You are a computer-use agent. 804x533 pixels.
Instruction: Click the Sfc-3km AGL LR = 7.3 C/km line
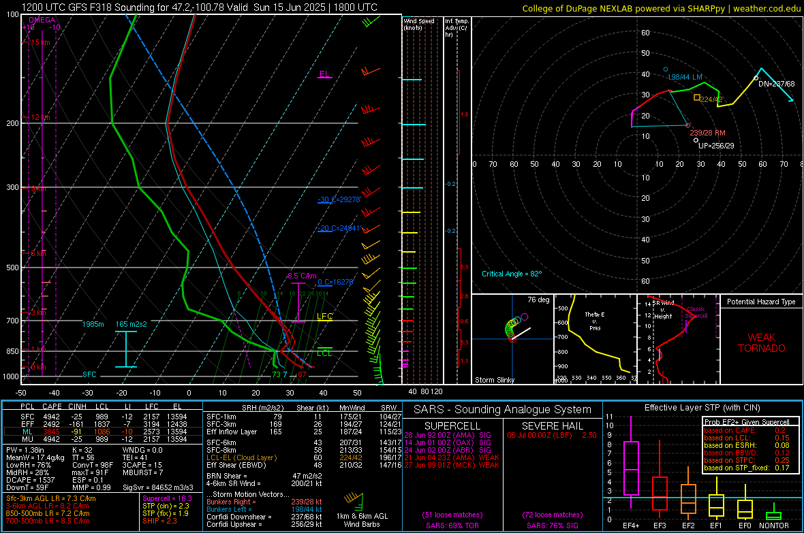pyautogui.click(x=51, y=498)
